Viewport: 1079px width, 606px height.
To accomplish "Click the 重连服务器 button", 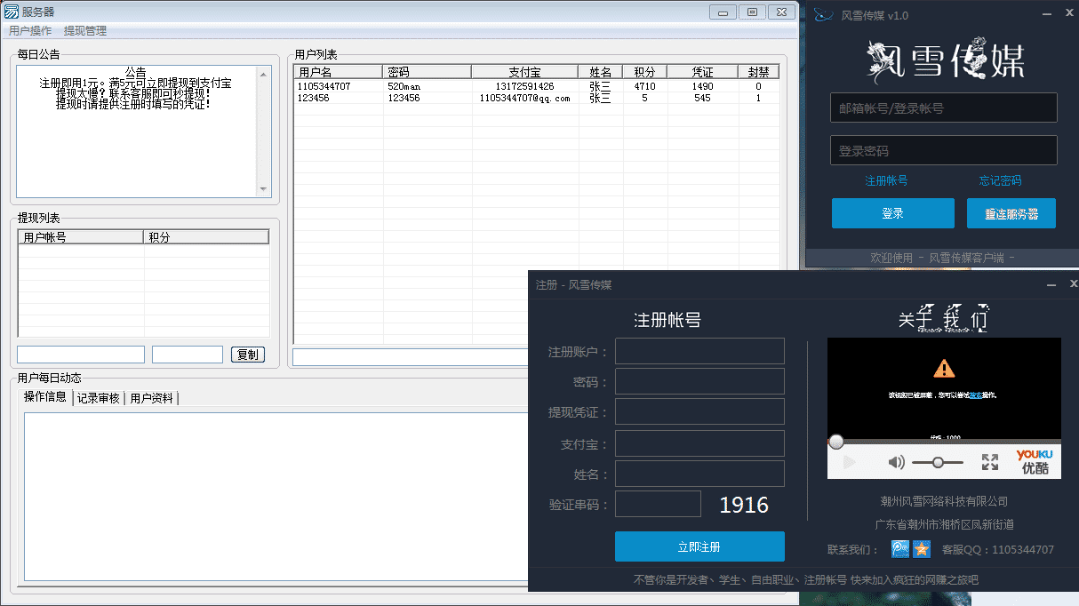I will [1011, 213].
